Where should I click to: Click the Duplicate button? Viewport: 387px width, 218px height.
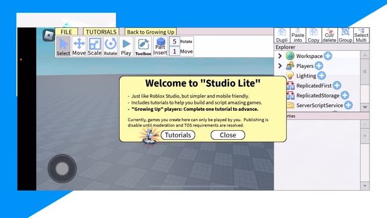pyautogui.click(x=282, y=35)
